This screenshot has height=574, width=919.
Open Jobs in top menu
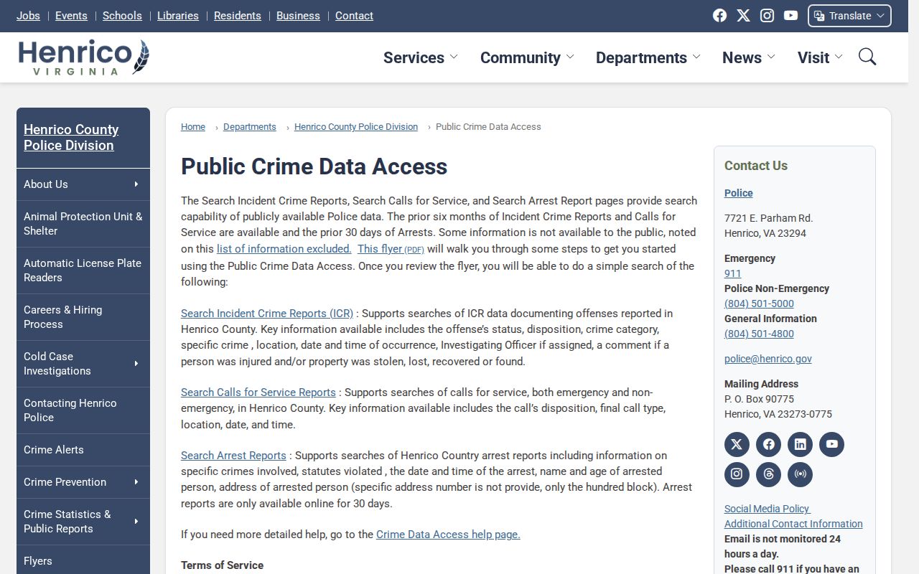[x=28, y=16]
